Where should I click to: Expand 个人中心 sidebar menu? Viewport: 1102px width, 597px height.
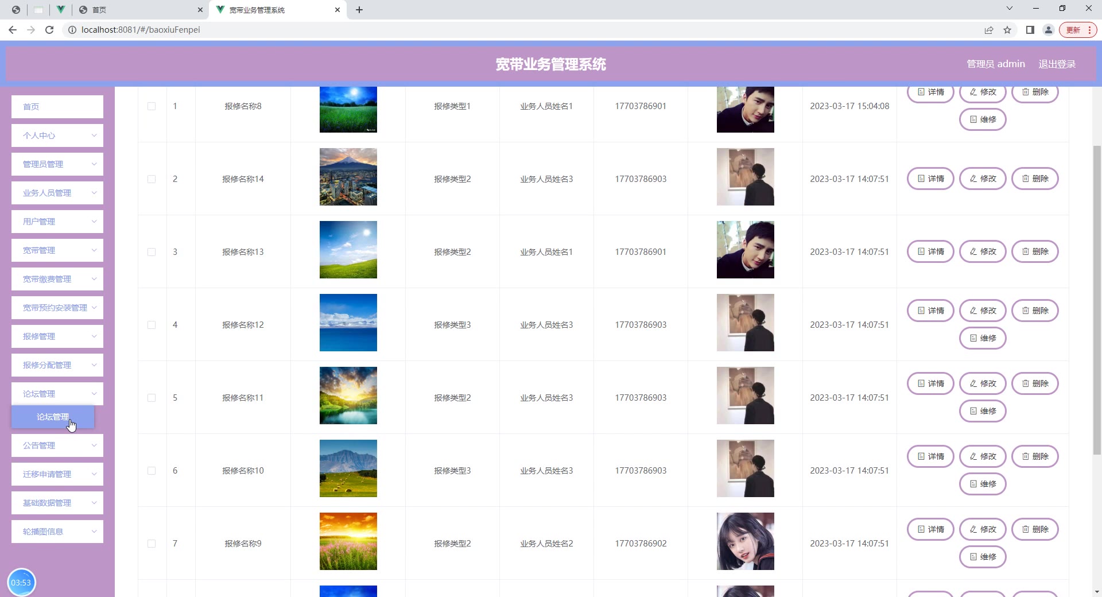pos(57,135)
